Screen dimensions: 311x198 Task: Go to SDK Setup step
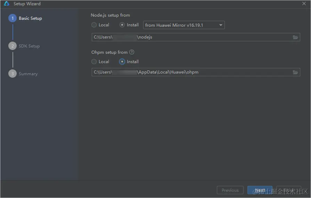tap(29, 46)
